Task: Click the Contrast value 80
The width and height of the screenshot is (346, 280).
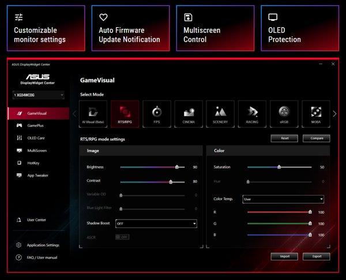Action: (195, 182)
